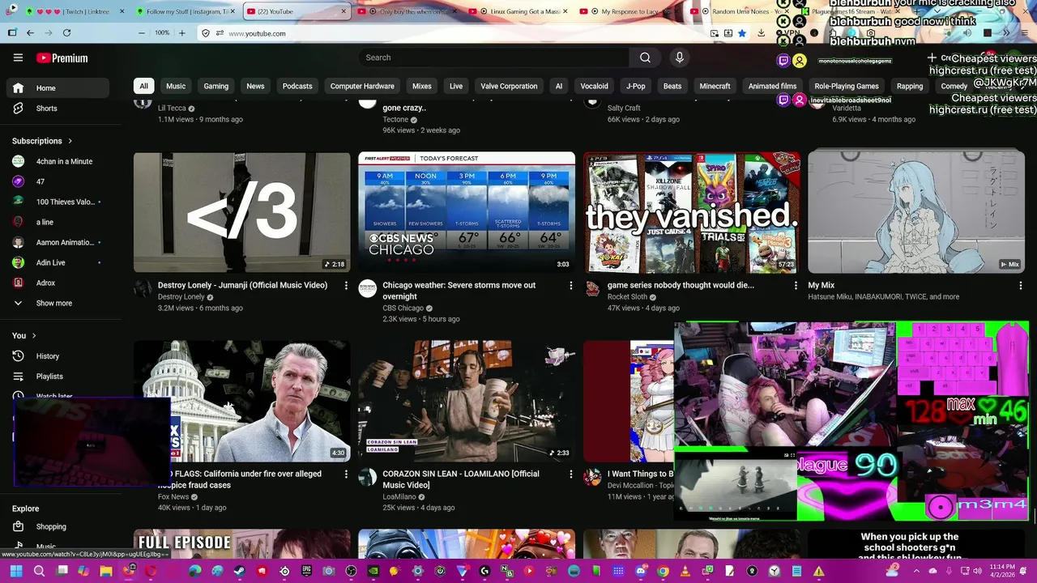Image resolution: width=1037 pixels, height=583 pixels.
Task: Select the Valve Corporation chip
Action: 509,86
